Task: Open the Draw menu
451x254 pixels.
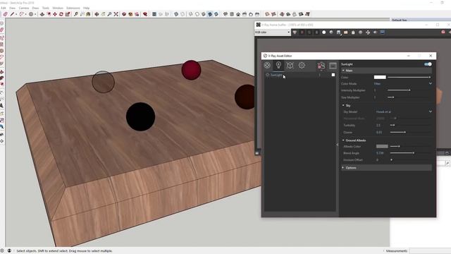Action: click(35, 8)
